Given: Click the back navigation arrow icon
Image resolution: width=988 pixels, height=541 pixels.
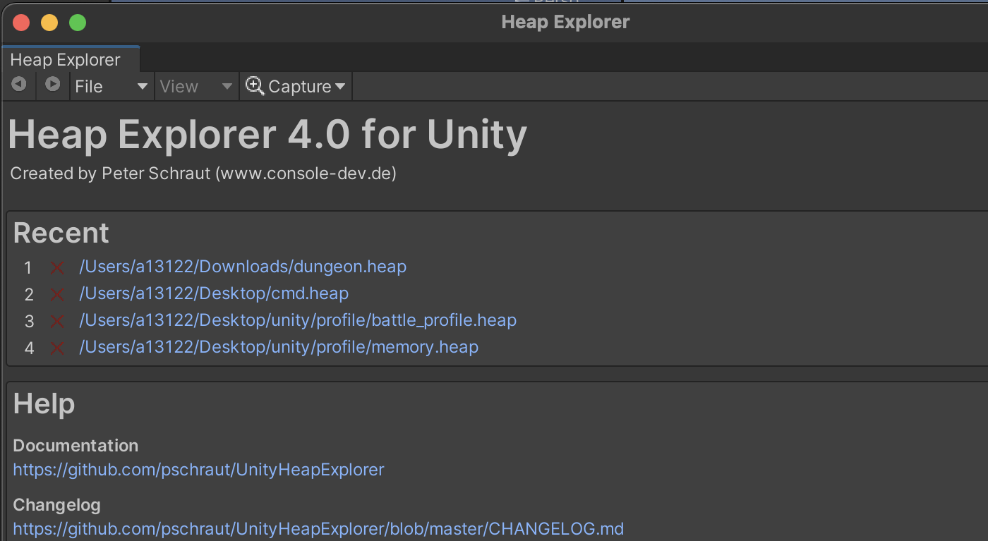Looking at the screenshot, I should 18,85.
